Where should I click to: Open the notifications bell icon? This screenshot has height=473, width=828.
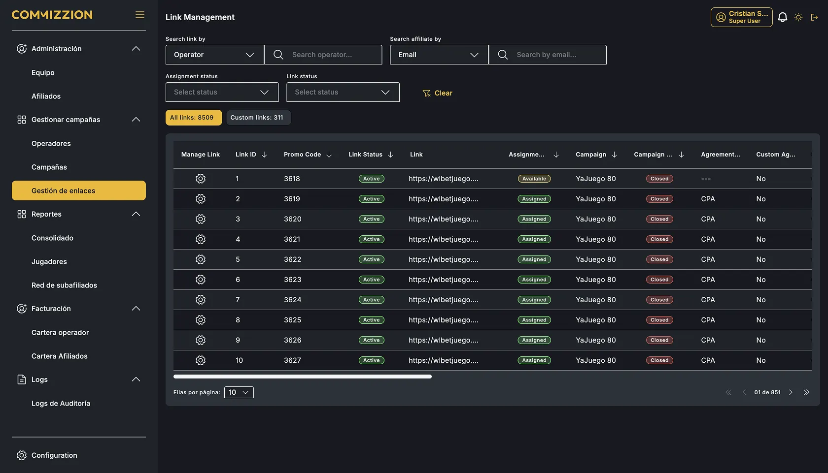(x=782, y=17)
